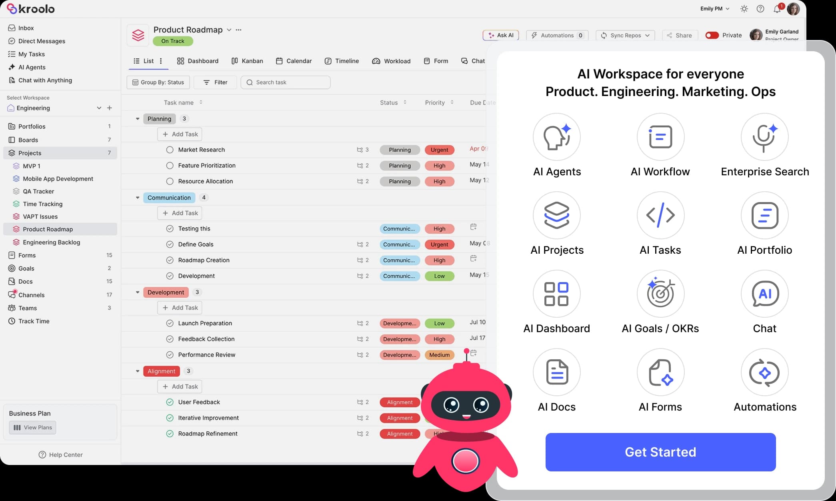Choose the AI Tasks code icon
The image size is (836, 501).
tap(660, 215)
